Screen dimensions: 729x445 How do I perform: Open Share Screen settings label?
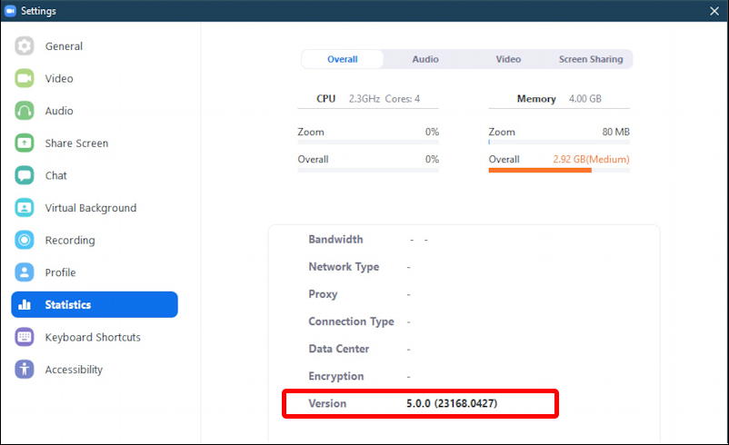point(76,143)
